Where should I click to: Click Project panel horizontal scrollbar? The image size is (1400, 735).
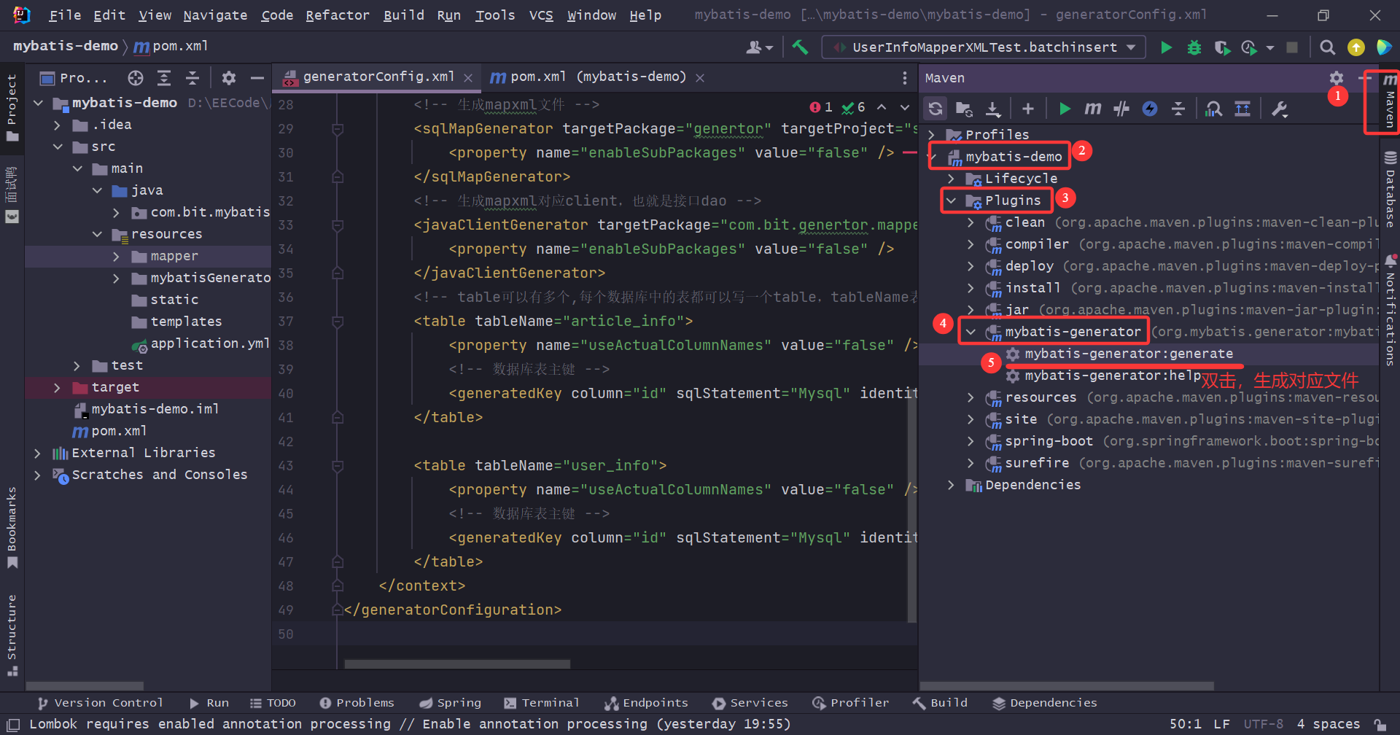85,686
